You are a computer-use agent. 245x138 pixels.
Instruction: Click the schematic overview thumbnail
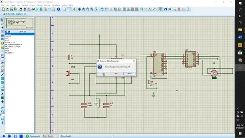tap(20, 23)
